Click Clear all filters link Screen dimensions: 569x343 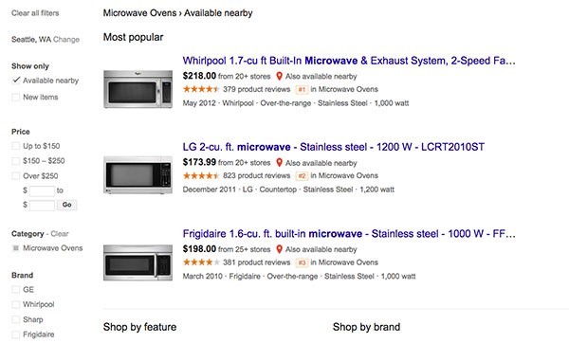tap(35, 13)
